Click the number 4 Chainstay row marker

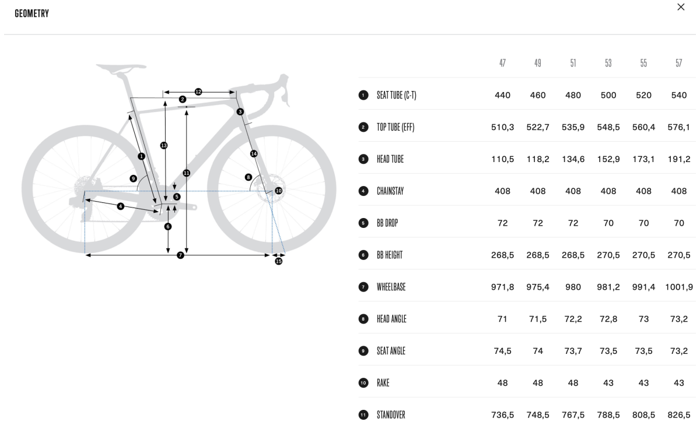[363, 191]
